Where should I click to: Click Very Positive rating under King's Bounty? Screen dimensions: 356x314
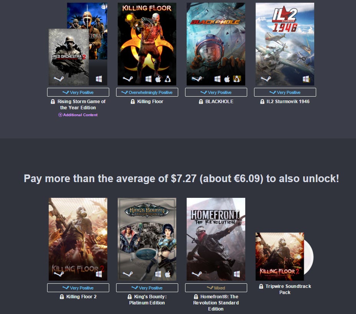click(147, 288)
